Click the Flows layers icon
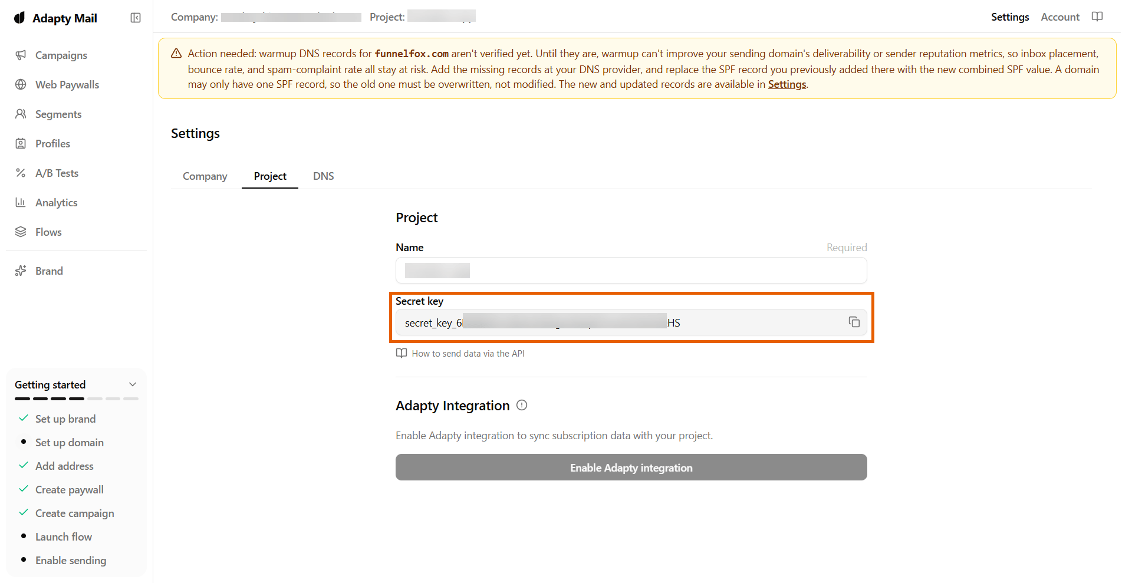 click(21, 232)
